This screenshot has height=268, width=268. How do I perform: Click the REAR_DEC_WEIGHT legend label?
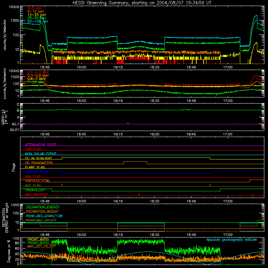coord(41,220)
